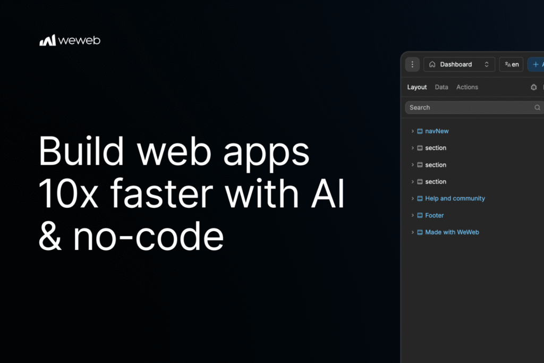Click the Help and community section icon
This screenshot has height=363, width=544.
pos(420,198)
